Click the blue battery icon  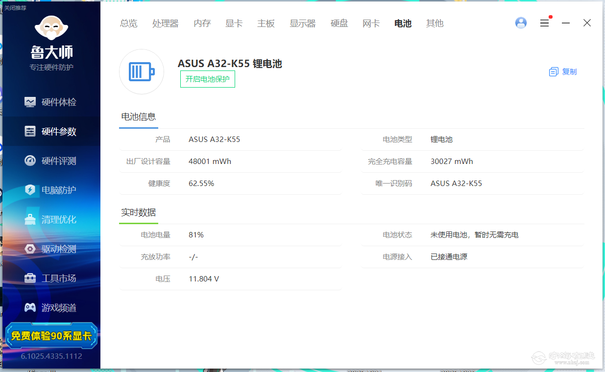click(x=141, y=72)
